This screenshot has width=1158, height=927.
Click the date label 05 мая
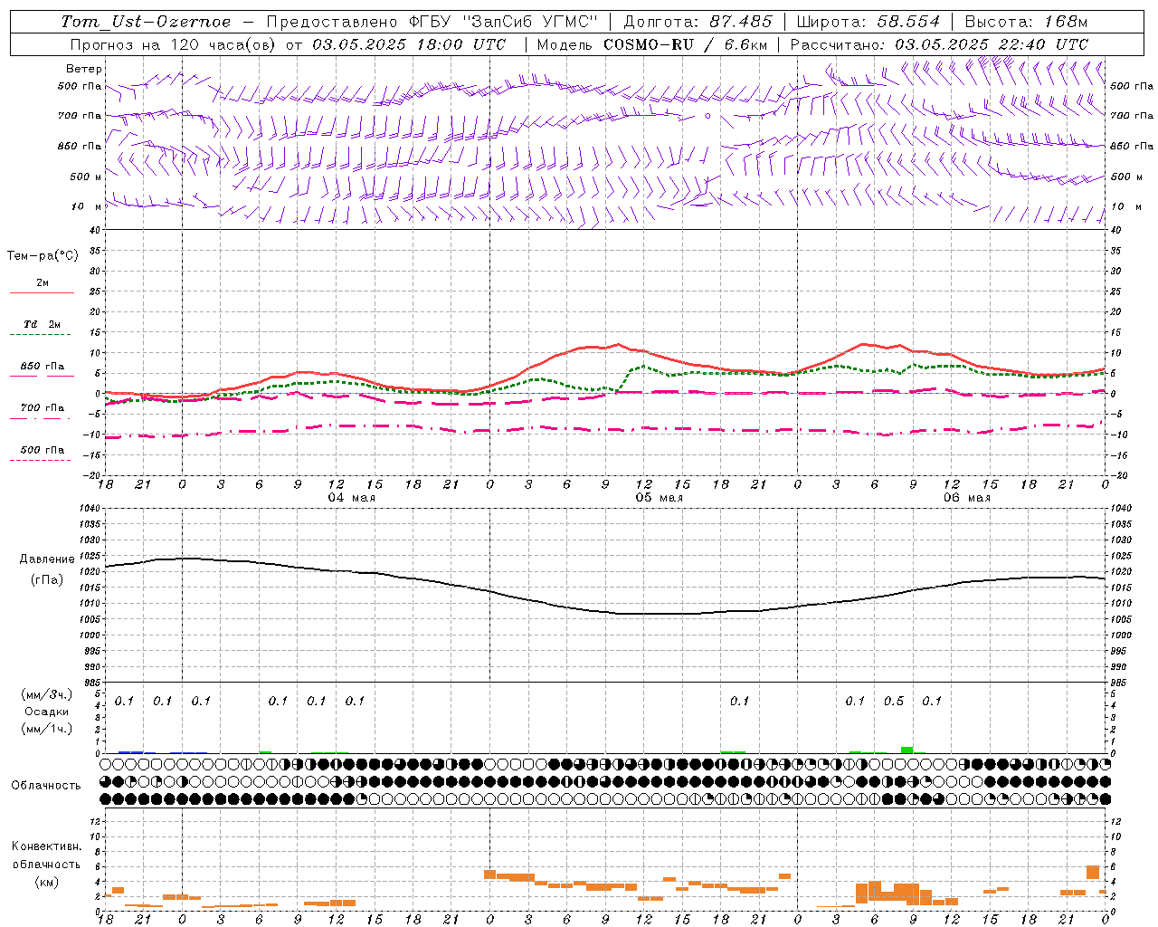click(659, 498)
